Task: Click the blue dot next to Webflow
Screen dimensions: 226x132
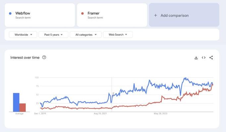Action: pyautogui.click(x=10, y=13)
